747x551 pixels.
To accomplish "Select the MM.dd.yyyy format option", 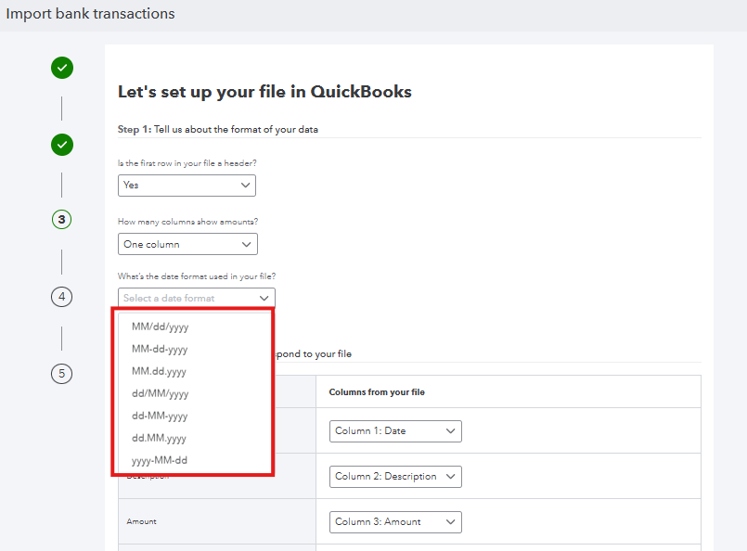I will click(158, 371).
